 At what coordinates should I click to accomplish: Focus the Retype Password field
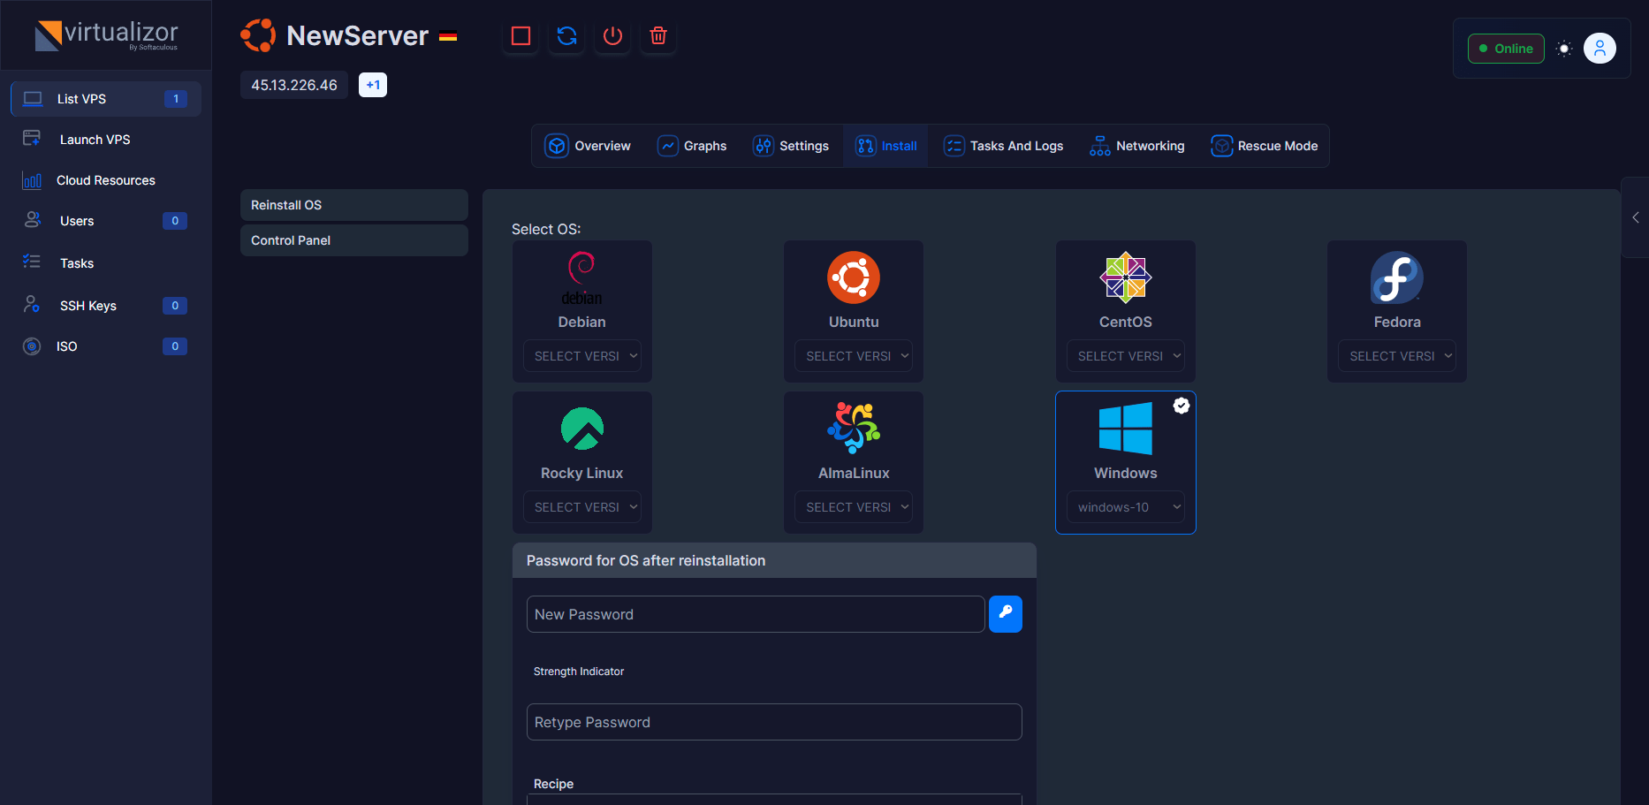[774, 722]
